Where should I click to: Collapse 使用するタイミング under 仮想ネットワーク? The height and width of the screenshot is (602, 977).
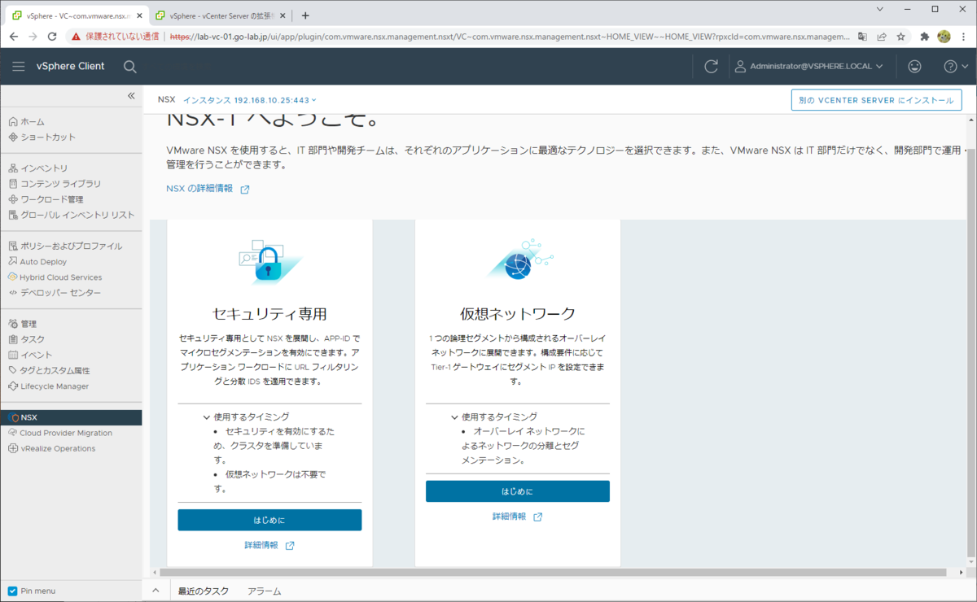[x=493, y=417]
